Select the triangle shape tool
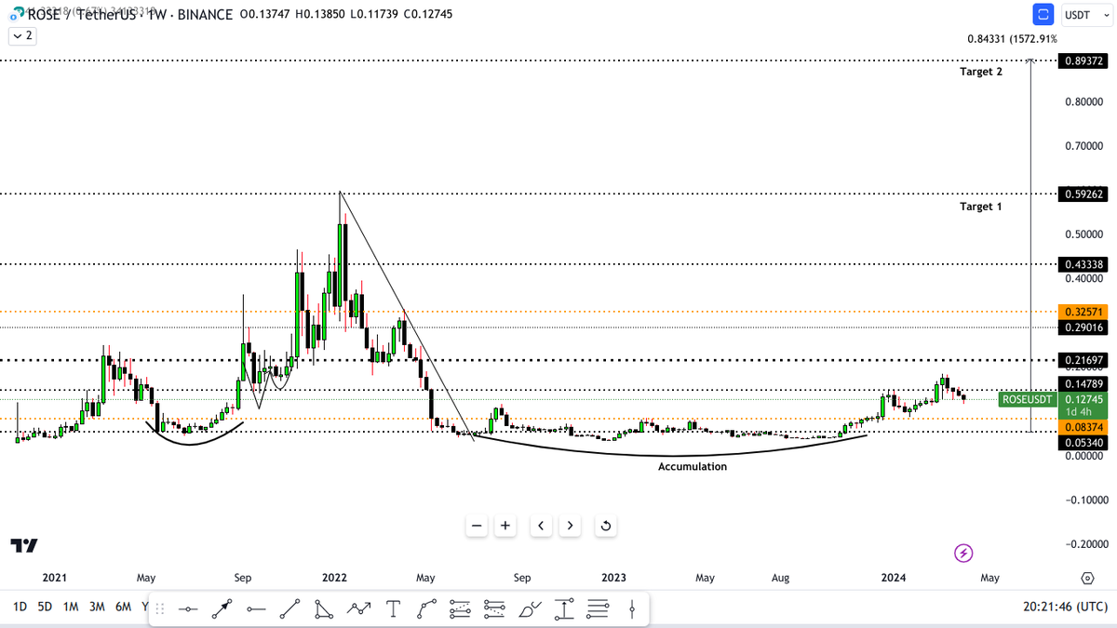 pyautogui.click(x=324, y=609)
